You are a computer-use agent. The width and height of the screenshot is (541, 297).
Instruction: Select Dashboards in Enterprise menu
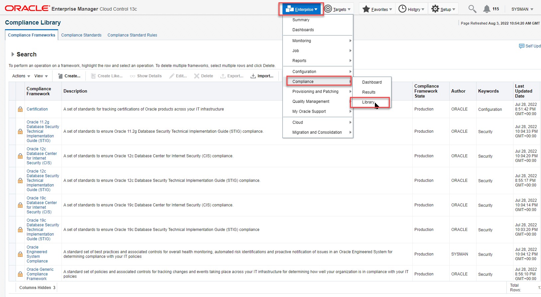tap(318, 30)
